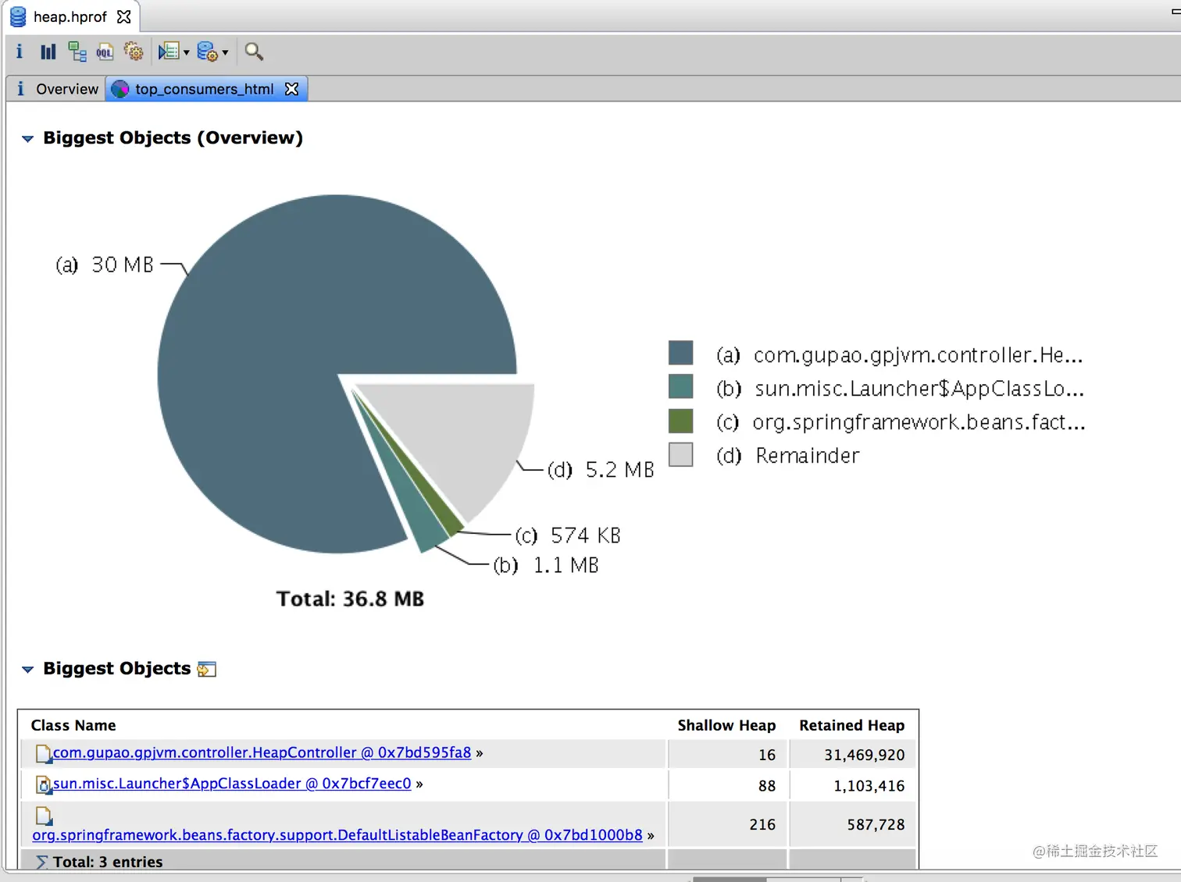Select the top_consumers_html tab

point(206,89)
